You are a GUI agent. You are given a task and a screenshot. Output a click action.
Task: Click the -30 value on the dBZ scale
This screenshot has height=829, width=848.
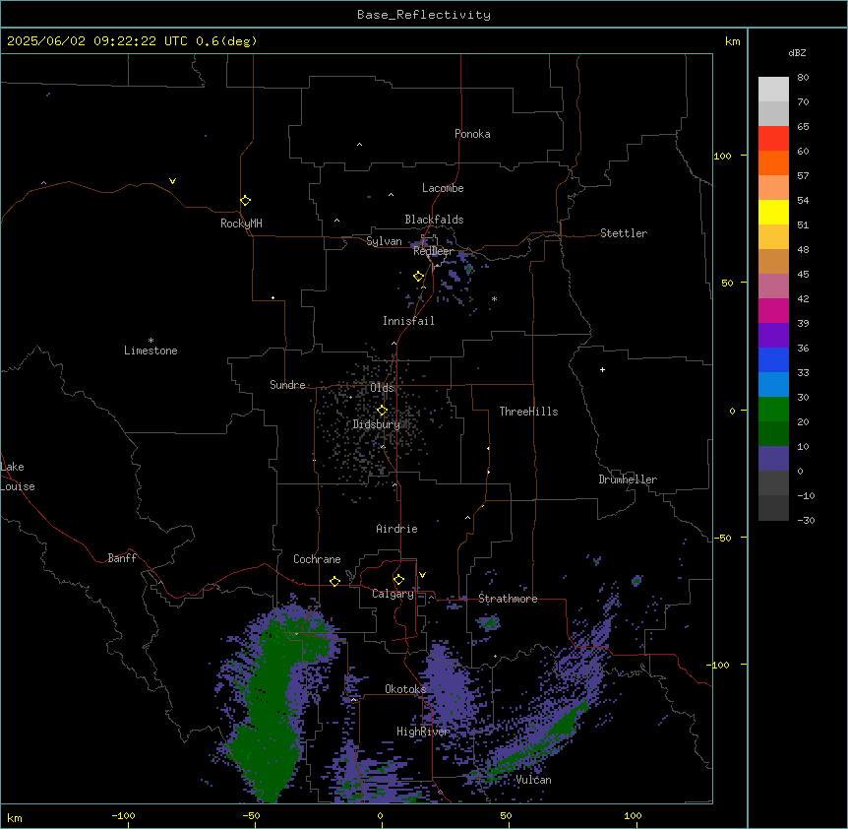click(x=806, y=520)
